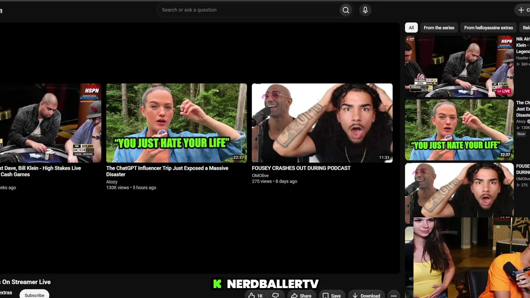Viewport: 530px width, 298px height.
Task: Open 'FOUSEY CRASHES OUT DURING PODCAST' title
Action: [301, 168]
